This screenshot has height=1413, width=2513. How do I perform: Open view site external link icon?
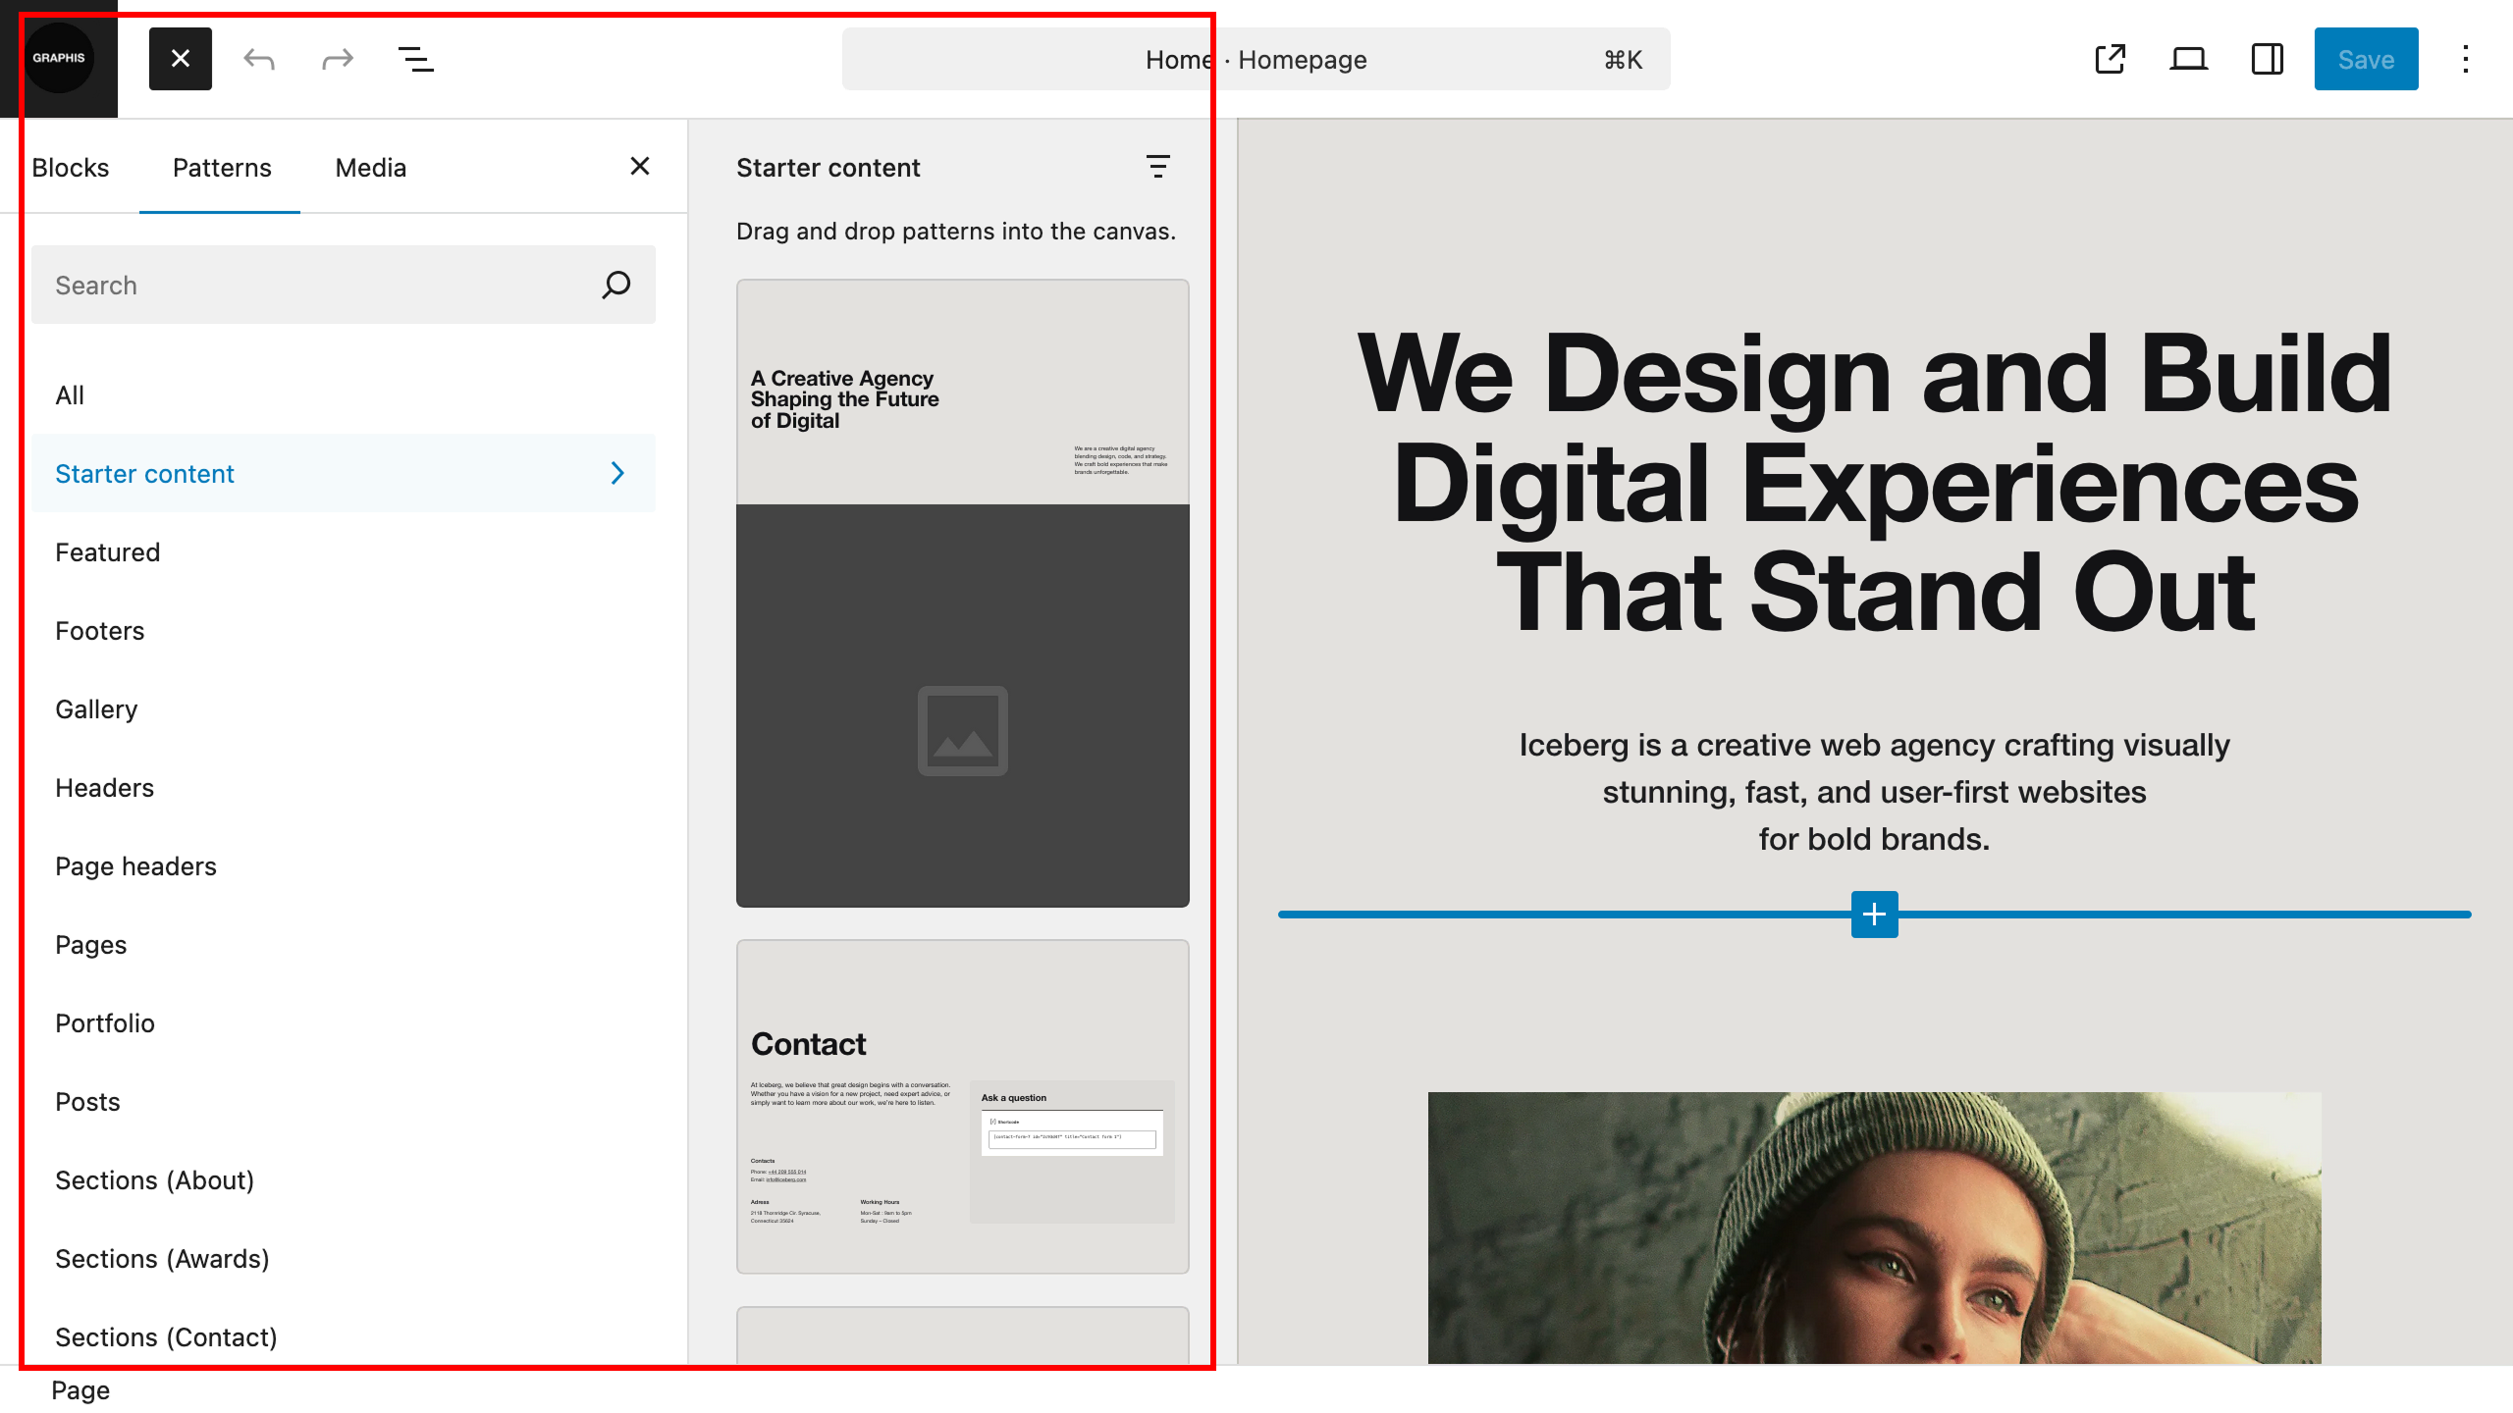2111,59
